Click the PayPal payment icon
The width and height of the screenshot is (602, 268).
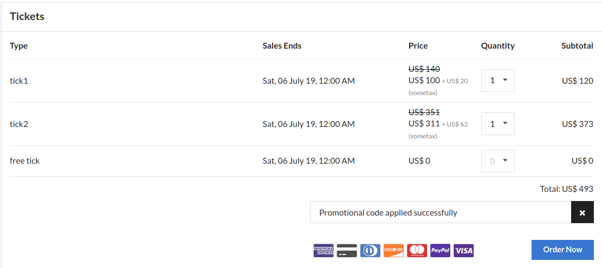(440, 250)
